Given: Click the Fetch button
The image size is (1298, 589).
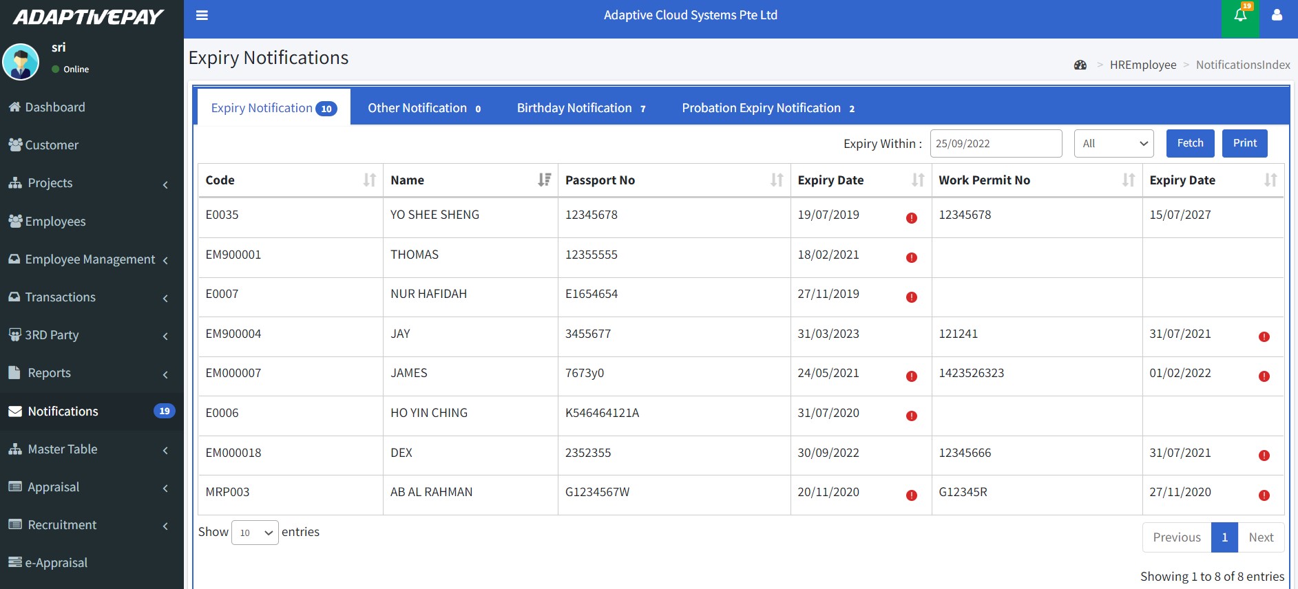Looking at the screenshot, I should [1190, 143].
